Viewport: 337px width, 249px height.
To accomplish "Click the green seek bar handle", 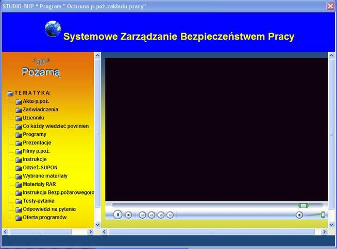I will (304, 205).
